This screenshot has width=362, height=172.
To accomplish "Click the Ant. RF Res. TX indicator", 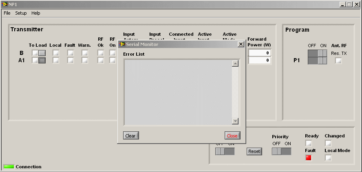I will coord(338,61).
